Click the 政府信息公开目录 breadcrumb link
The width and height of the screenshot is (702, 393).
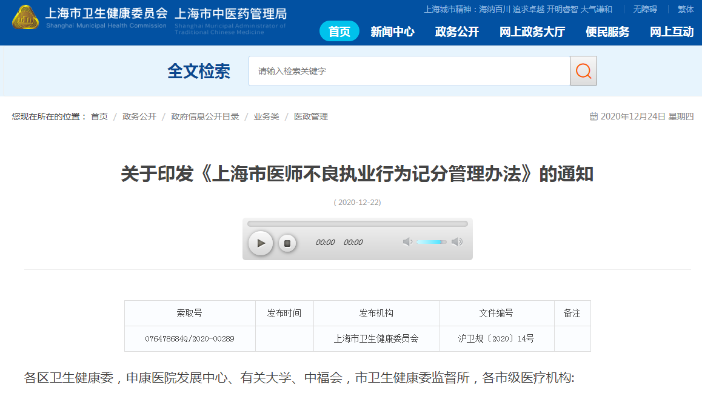205,116
